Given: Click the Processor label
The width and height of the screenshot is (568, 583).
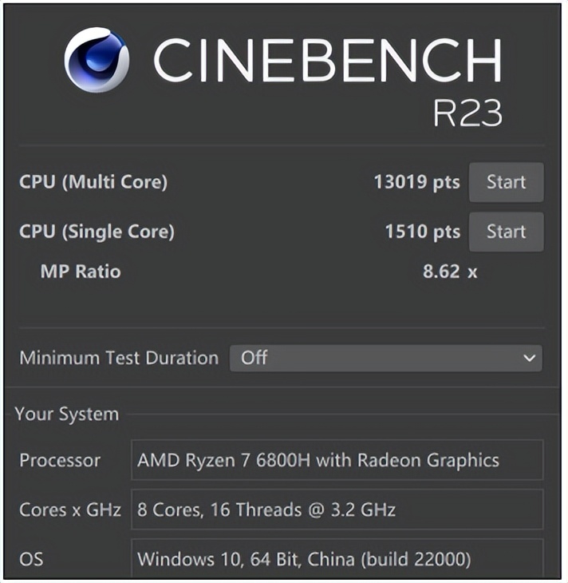Looking at the screenshot, I should pos(60,460).
